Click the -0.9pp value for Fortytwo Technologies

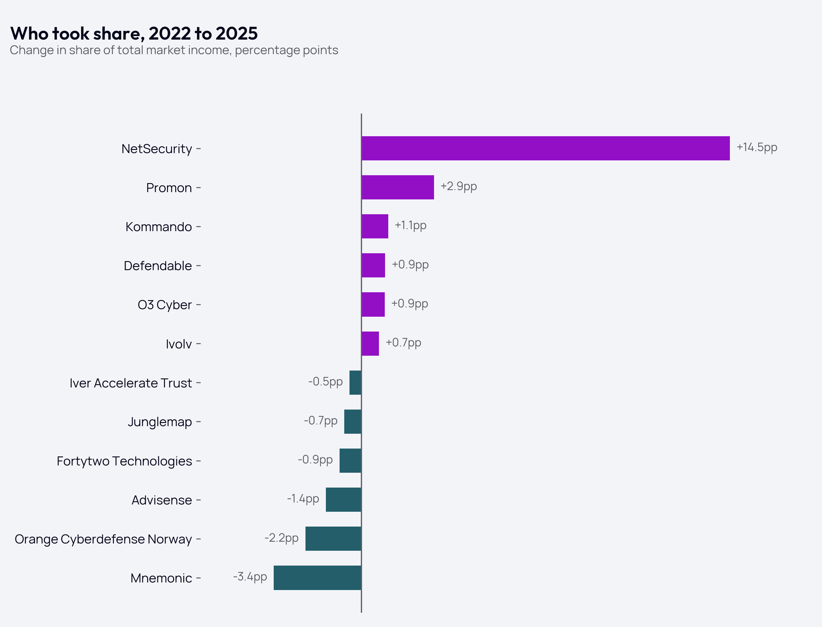(x=315, y=460)
